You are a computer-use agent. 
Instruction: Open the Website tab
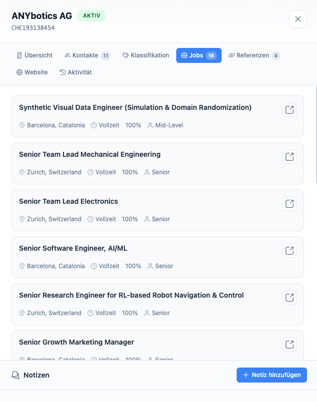32,72
